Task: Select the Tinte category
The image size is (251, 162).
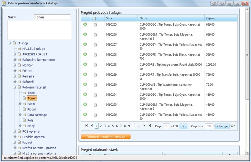Action: tap(31, 93)
